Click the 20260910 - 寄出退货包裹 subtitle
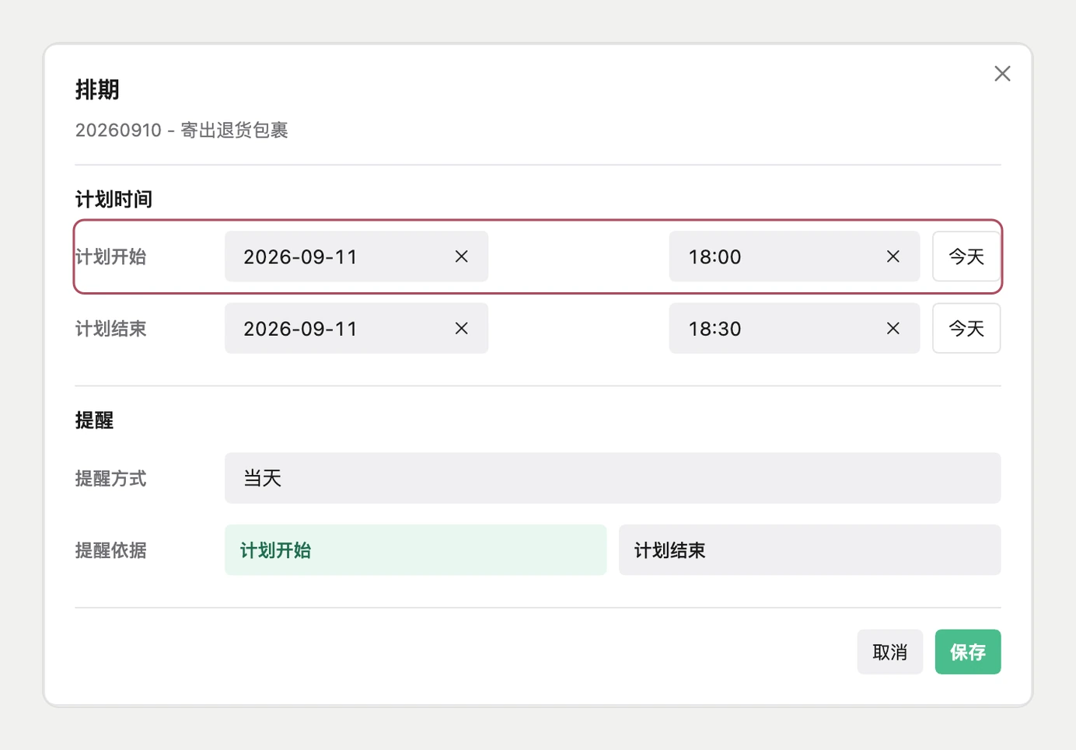 pos(181,130)
